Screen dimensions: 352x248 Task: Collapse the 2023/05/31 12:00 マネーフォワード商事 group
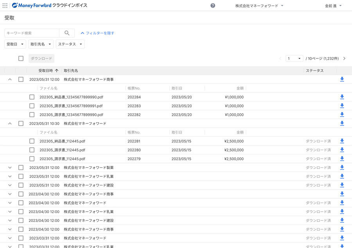point(10,80)
